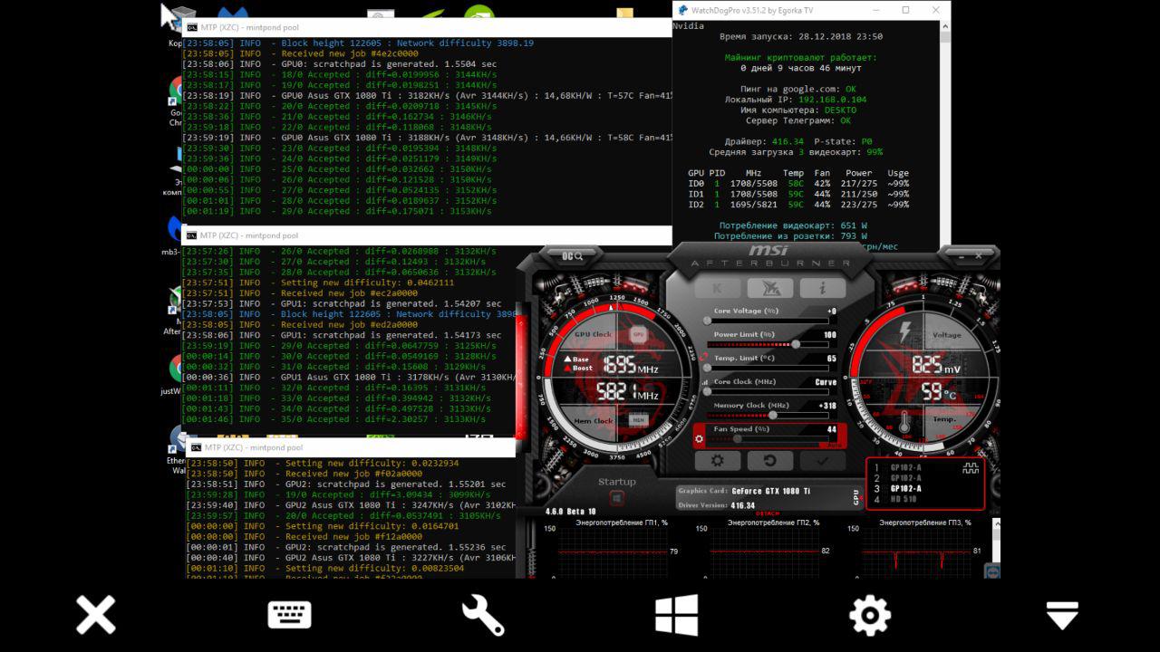Open the wrench tools menu in the remote toolbar
This screenshot has width=1160, height=652.
(482, 615)
